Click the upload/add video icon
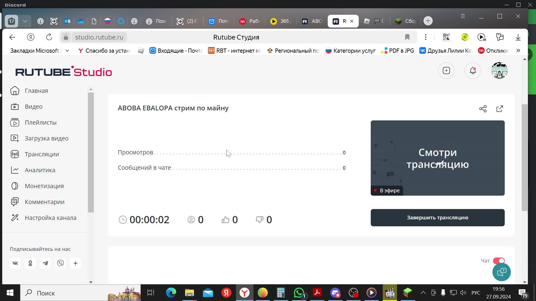The width and height of the screenshot is (536, 301). (447, 71)
